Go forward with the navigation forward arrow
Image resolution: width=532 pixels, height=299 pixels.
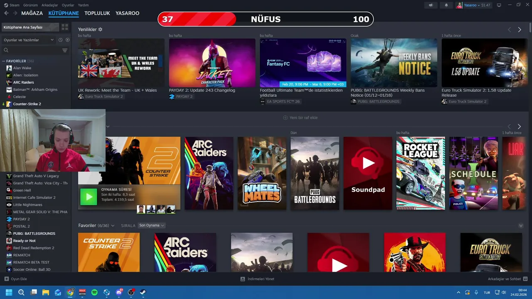click(15, 13)
